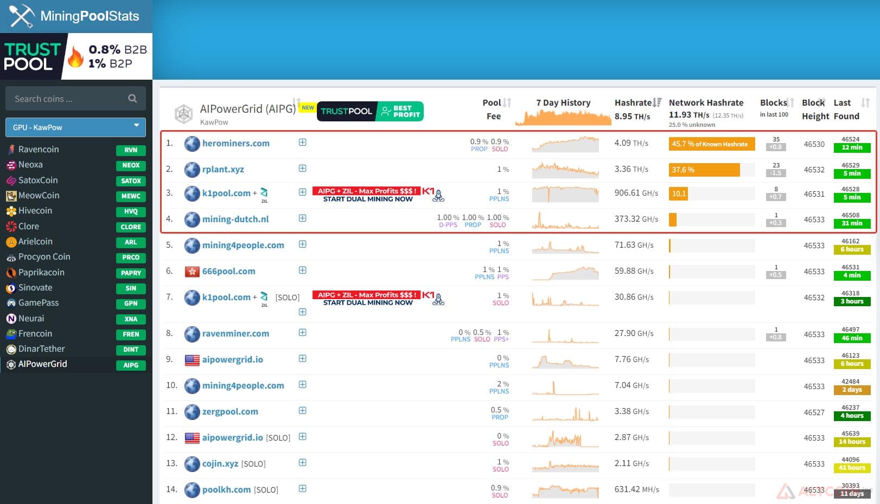Open the GPU - KawPow algorithm dropdown
The height and width of the screenshot is (504, 880).
tap(75, 127)
